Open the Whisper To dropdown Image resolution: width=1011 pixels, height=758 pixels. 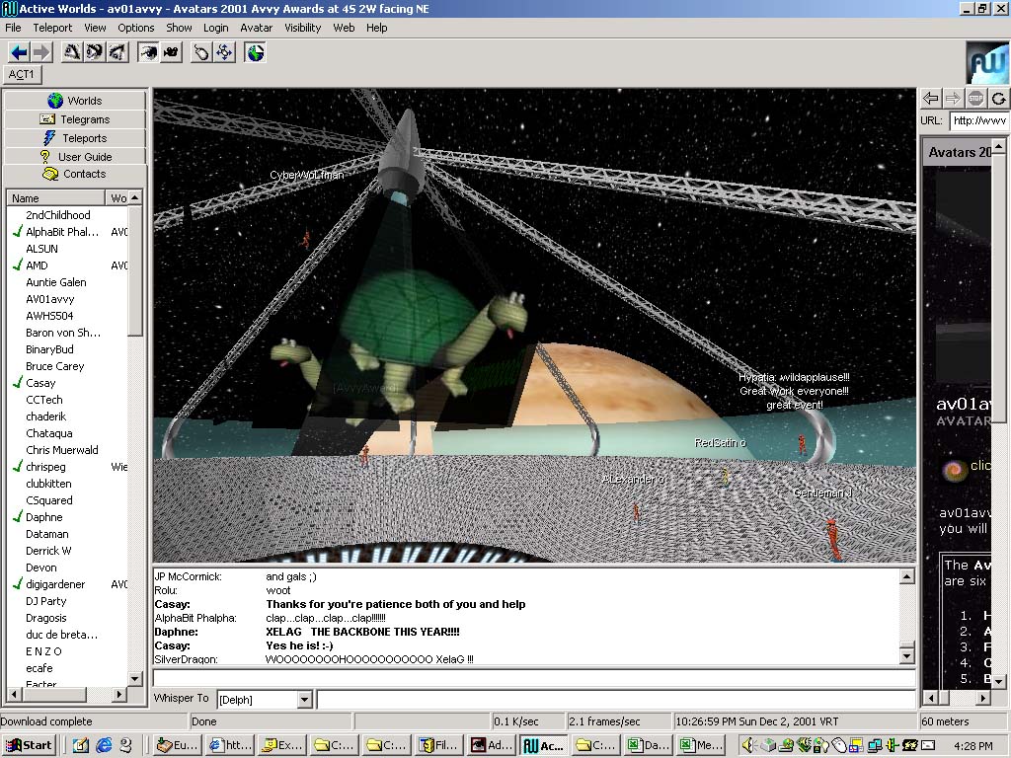304,700
